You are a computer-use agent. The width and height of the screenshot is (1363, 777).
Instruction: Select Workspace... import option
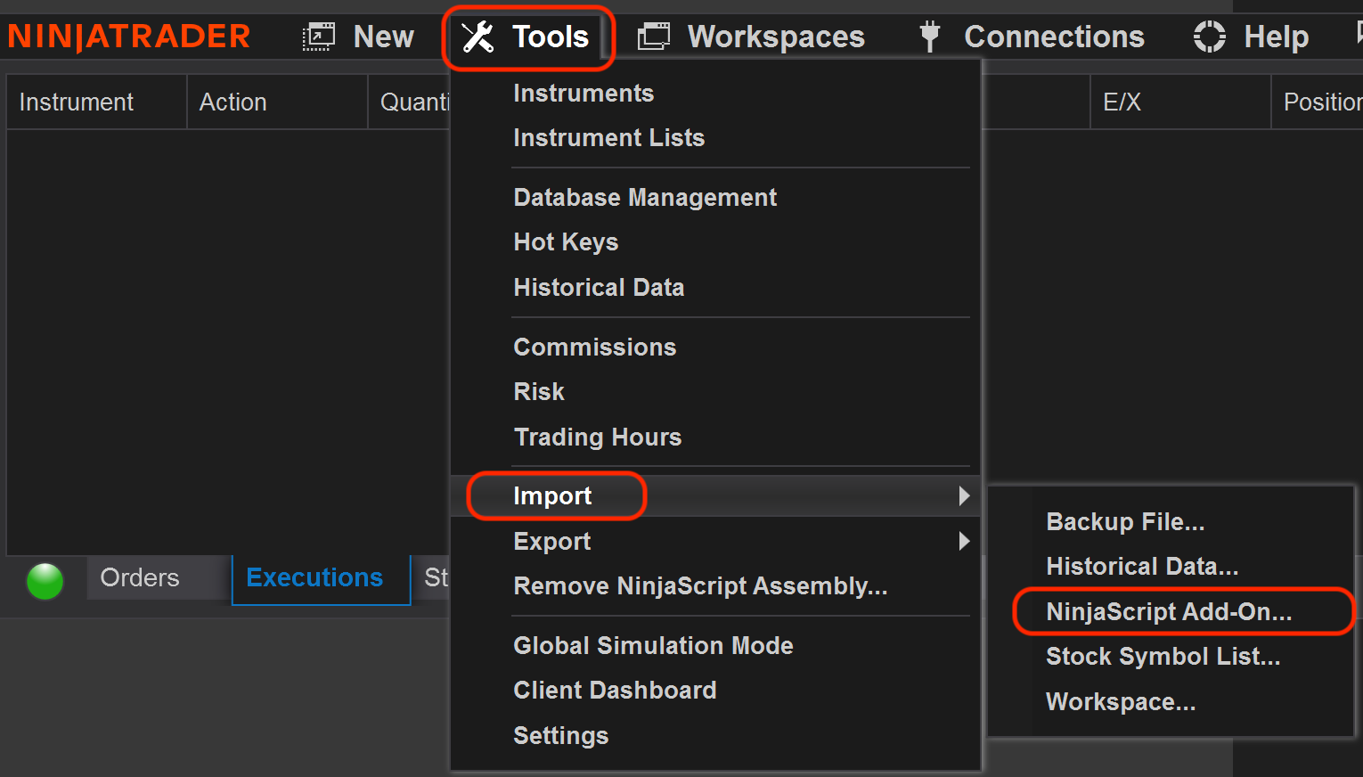pos(1121,701)
